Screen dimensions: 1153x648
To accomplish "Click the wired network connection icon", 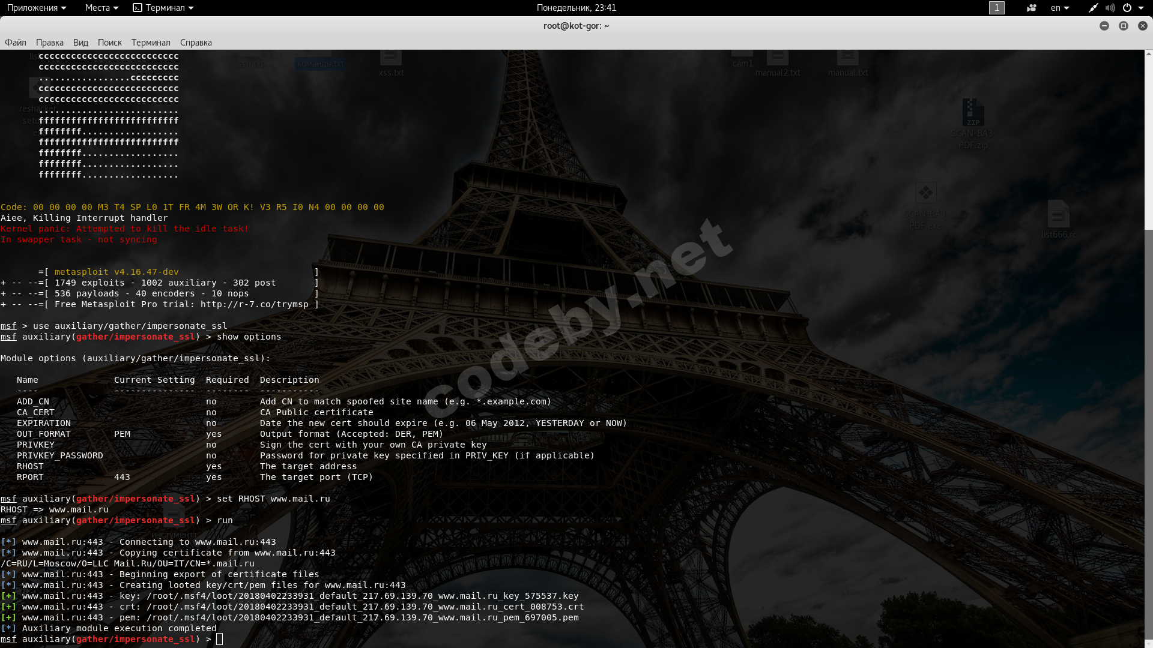I will coord(1093,8).
